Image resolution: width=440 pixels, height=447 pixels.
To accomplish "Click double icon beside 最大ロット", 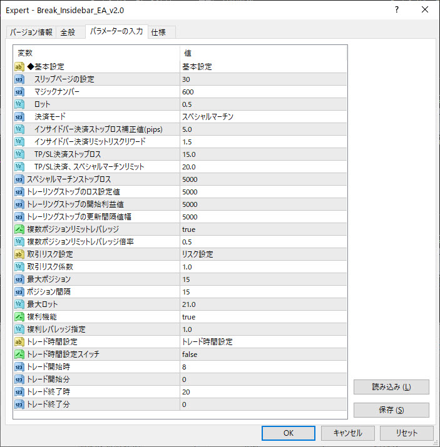I will [x=19, y=304].
